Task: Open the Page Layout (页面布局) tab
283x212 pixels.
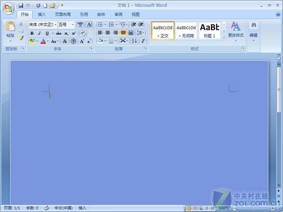Action: coord(63,14)
